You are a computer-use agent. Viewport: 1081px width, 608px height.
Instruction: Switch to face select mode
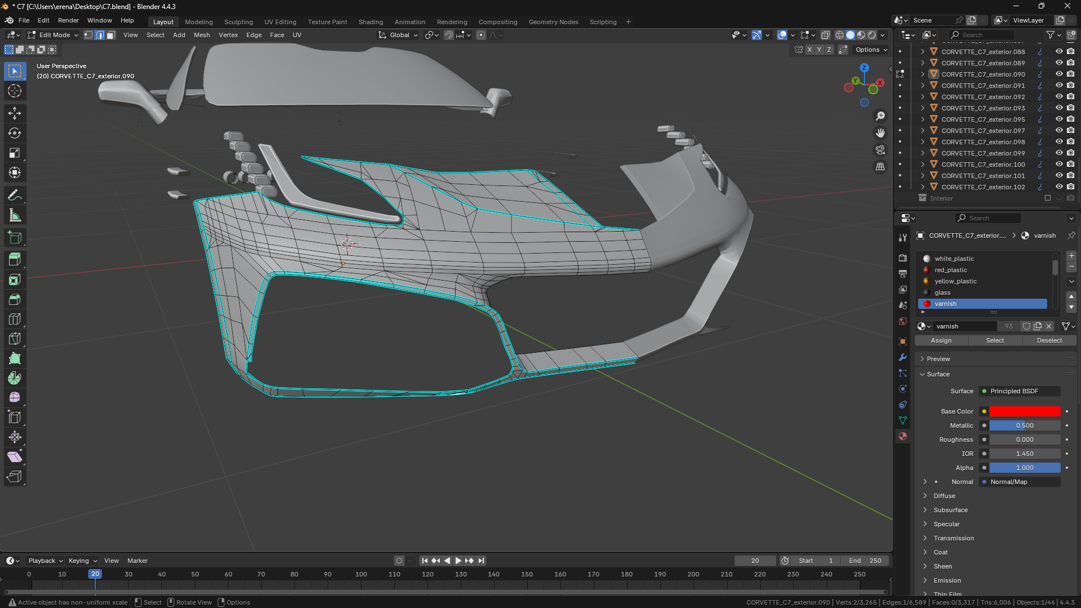click(x=111, y=35)
